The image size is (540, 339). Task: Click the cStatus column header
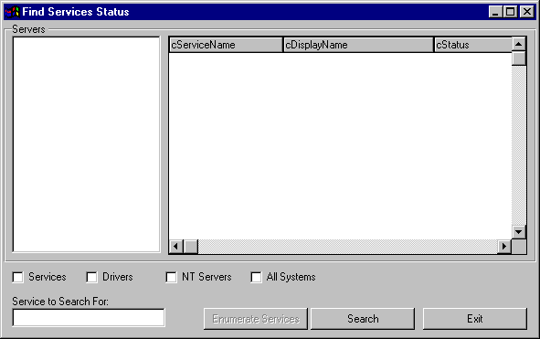pyautogui.click(x=473, y=45)
